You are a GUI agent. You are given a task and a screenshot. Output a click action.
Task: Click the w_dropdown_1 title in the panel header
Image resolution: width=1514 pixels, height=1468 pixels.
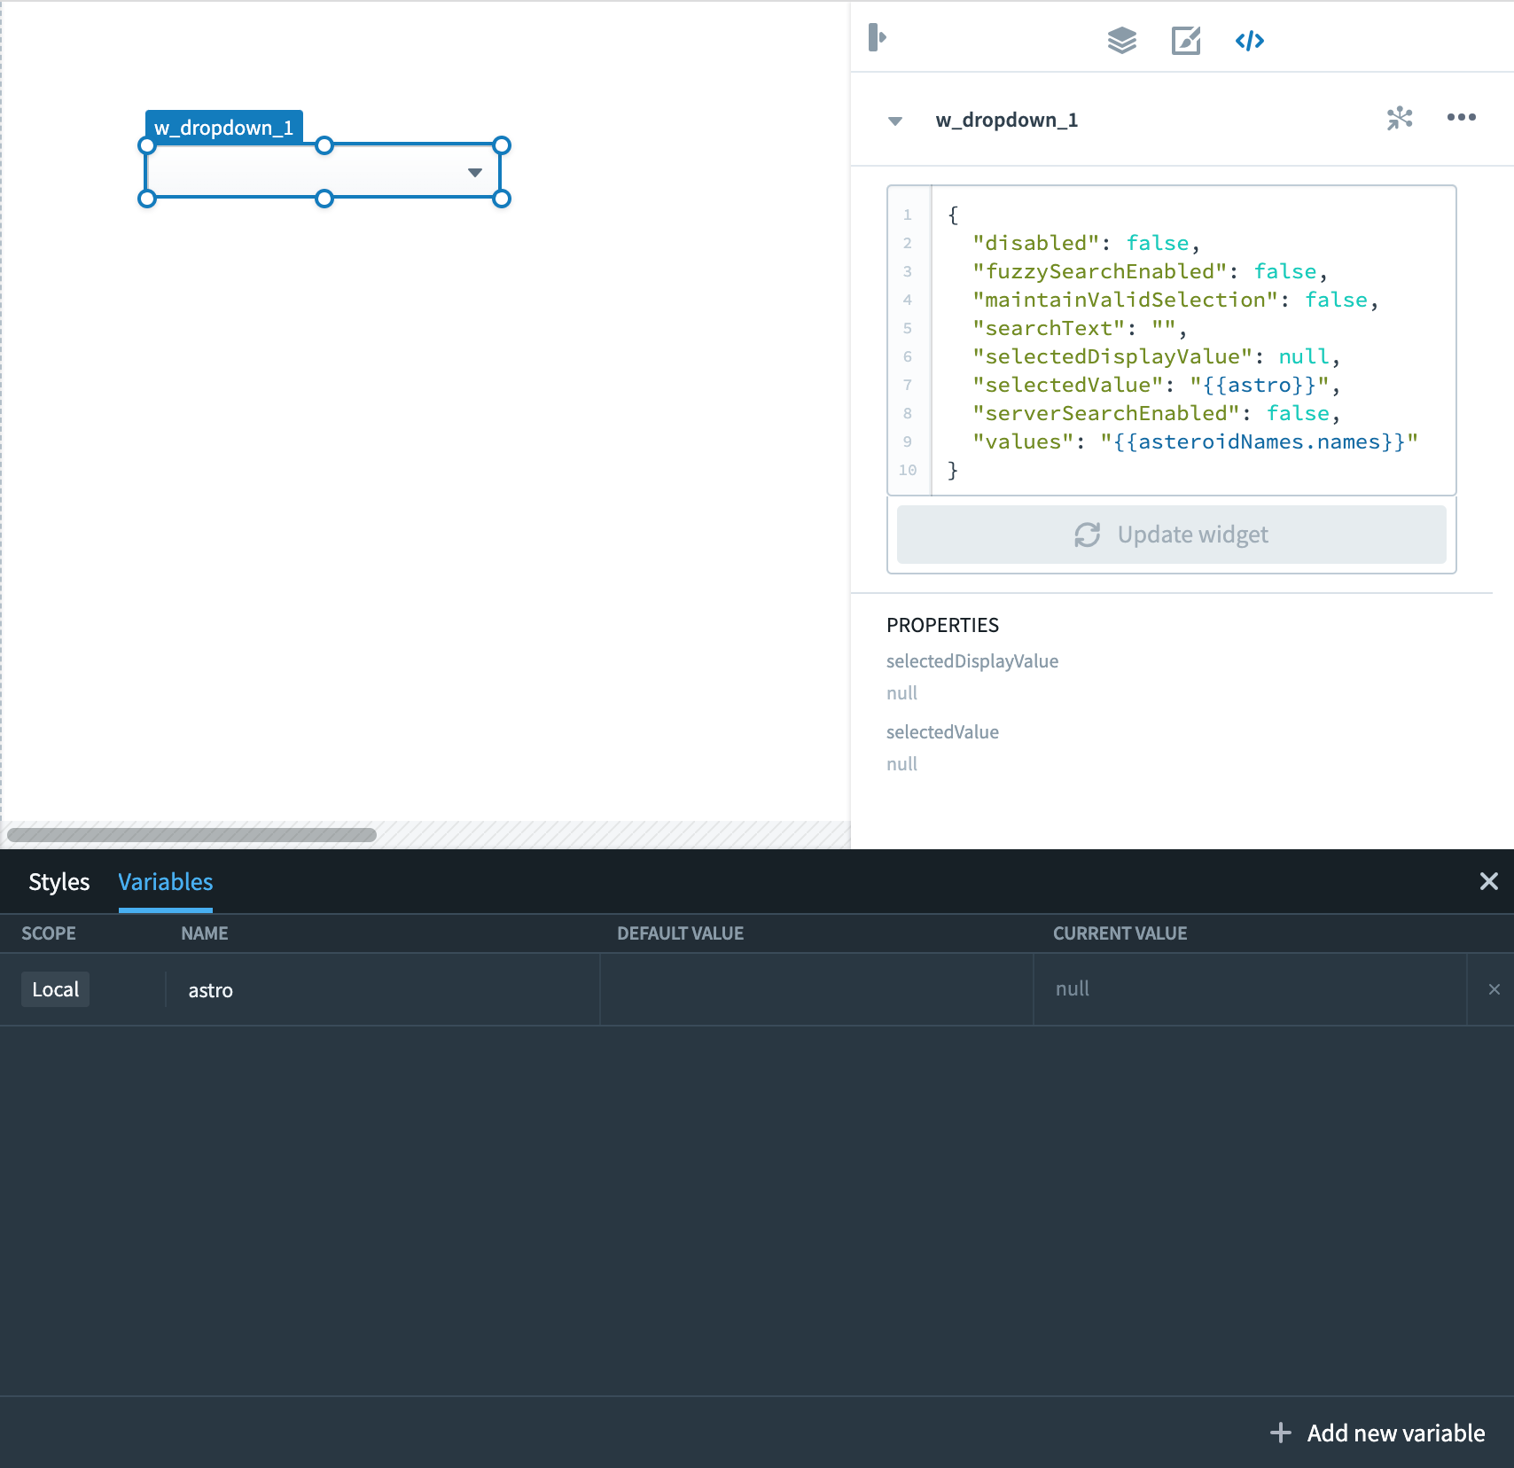pos(1007,120)
